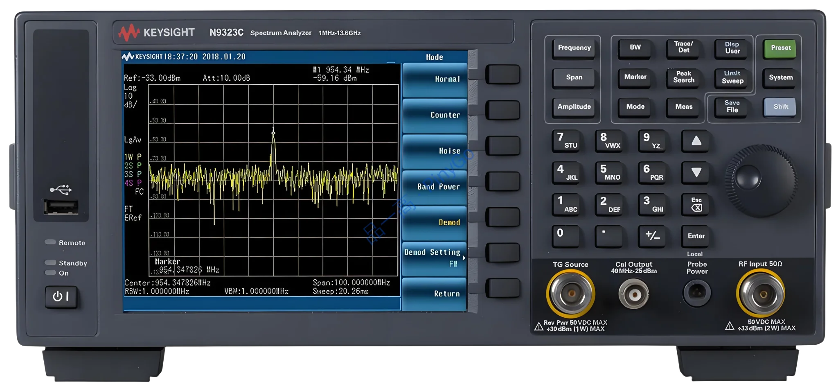Click the marker diamond on the signal peak

point(273,132)
